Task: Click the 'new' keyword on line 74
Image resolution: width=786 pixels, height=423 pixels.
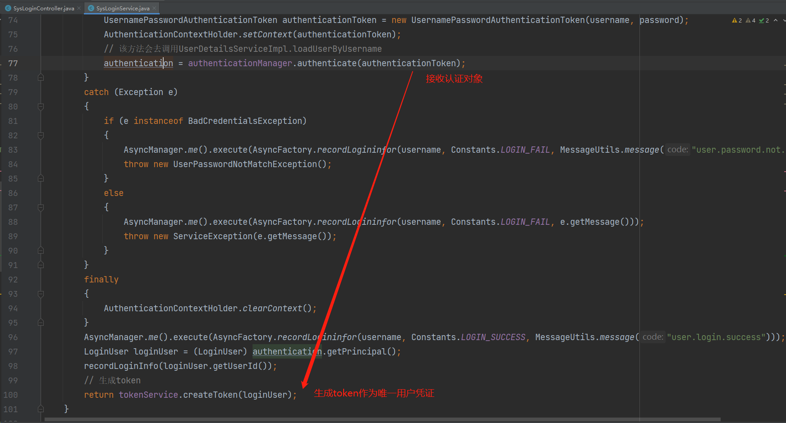Action: (399, 20)
